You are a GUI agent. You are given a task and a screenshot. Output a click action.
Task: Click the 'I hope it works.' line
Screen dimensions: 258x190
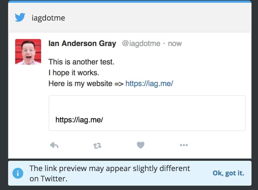point(74,73)
